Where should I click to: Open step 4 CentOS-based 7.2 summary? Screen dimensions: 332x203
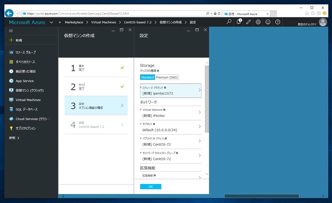coord(96,125)
